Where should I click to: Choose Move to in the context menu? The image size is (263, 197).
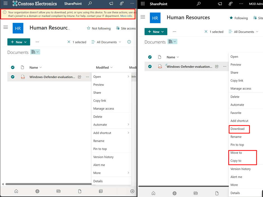click(x=236, y=153)
